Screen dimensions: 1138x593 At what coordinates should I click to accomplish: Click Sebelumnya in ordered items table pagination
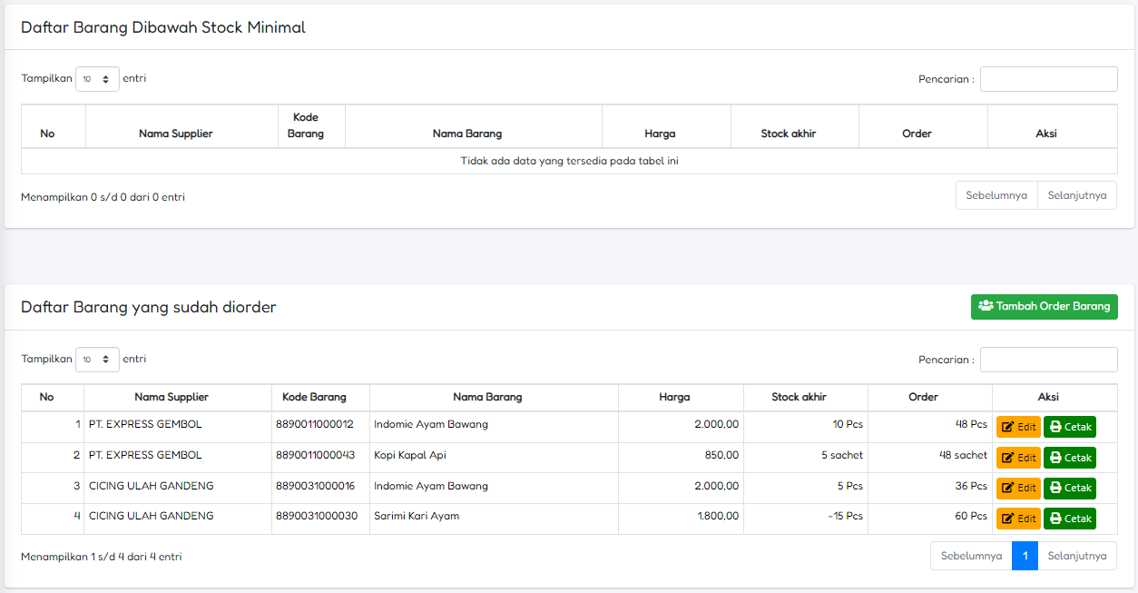point(971,556)
